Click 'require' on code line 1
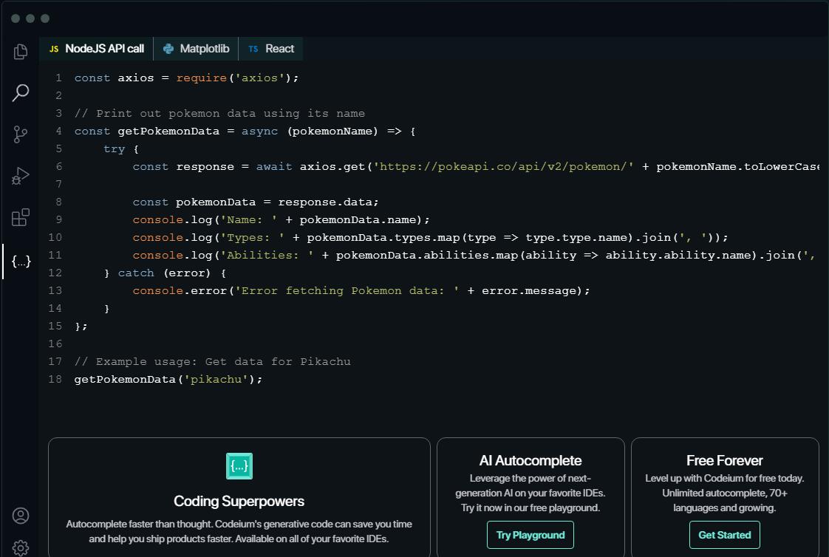 pyautogui.click(x=202, y=78)
